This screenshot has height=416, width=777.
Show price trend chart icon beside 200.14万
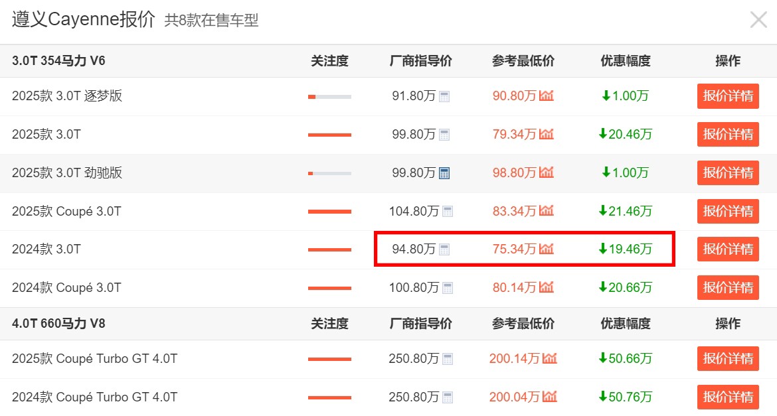[x=550, y=358]
